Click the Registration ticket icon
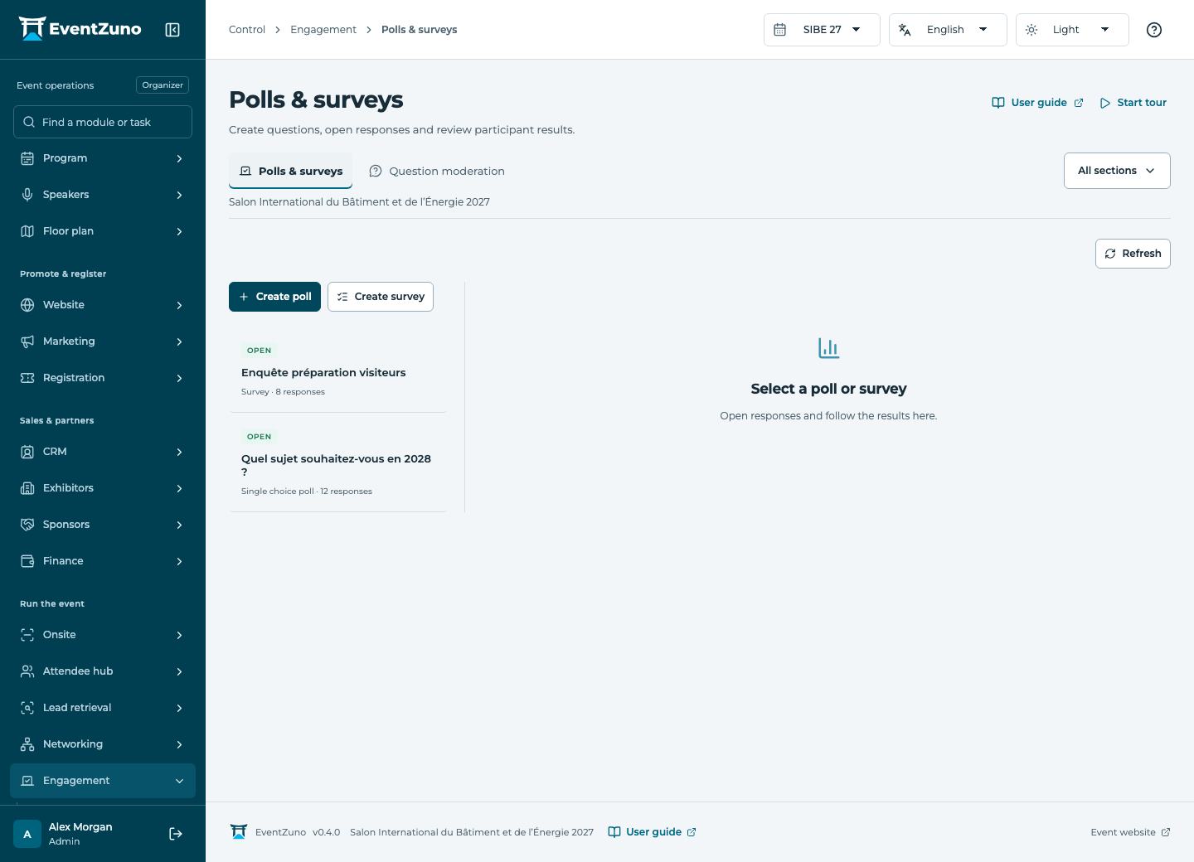Screen dimensions: 1194x862 (27, 378)
